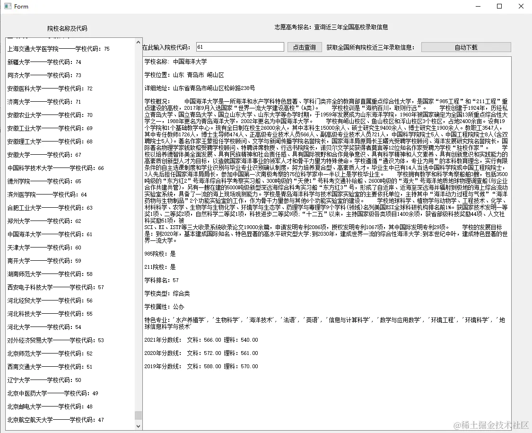
Task: Select 北京航空航天大学 code 47 row
Action: 56,420
